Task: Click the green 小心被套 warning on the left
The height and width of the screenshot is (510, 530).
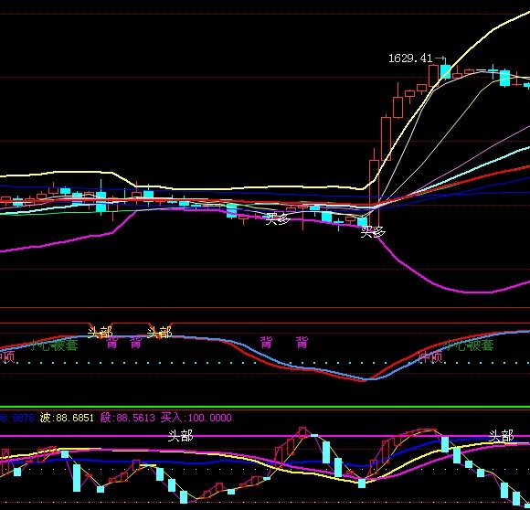Action: click(x=54, y=345)
